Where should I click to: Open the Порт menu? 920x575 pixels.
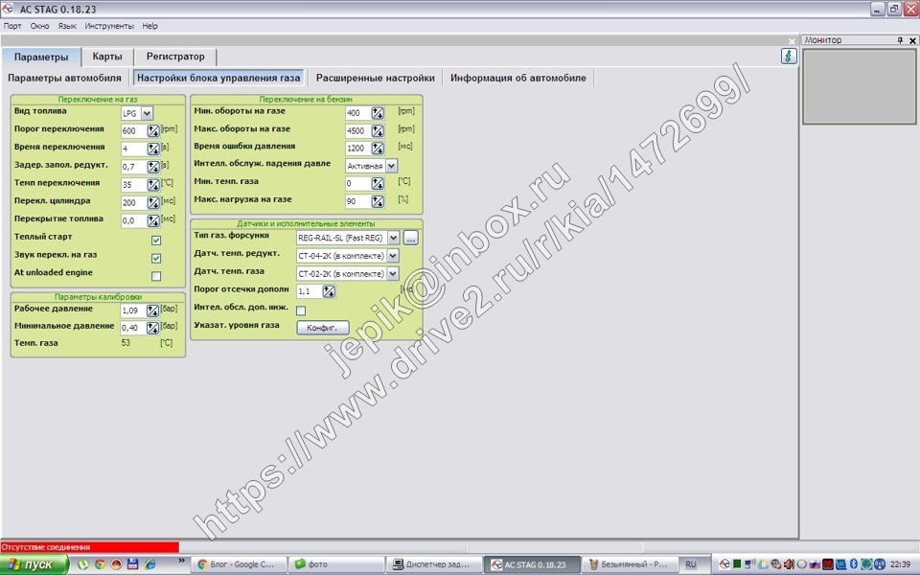pyautogui.click(x=12, y=26)
